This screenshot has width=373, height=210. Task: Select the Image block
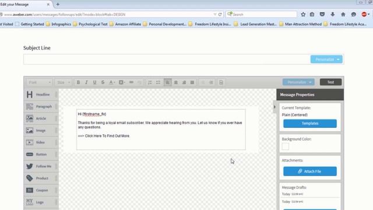41,131
